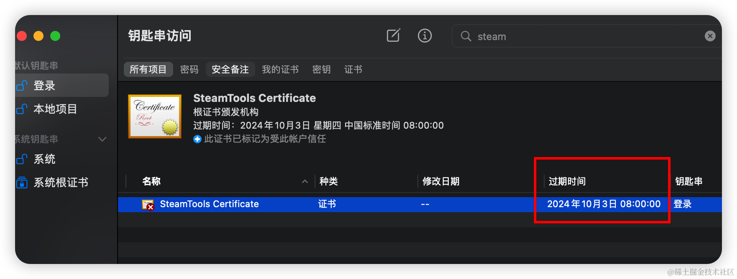Sort by the 过期时间 column header

pos(567,181)
